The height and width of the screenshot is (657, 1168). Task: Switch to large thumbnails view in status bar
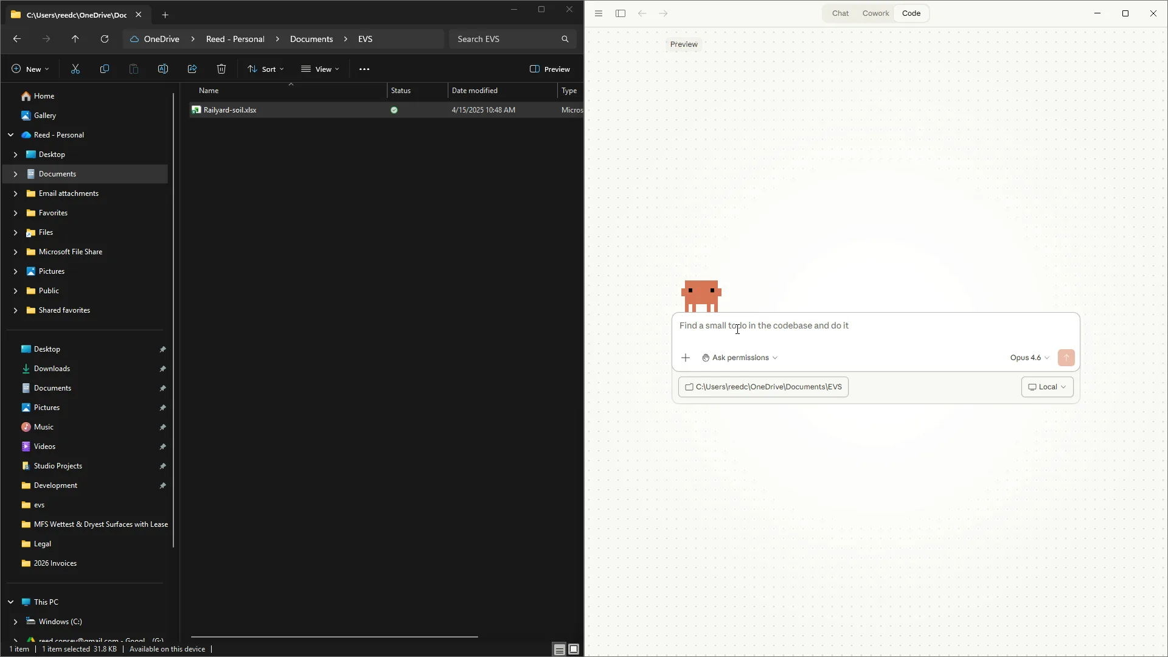[574, 650]
